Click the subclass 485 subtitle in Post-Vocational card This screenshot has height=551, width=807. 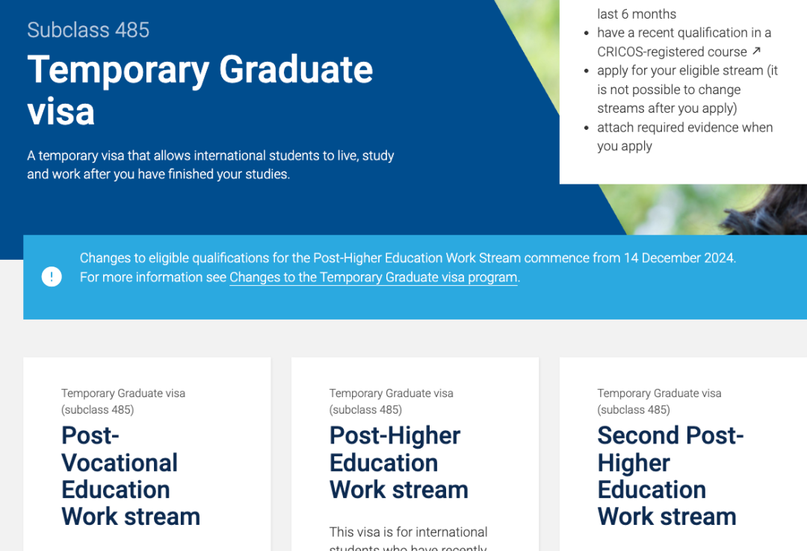pyautogui.click(x=123, y=401)
